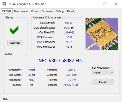Select the 1 (0x01) shield ID value

point(69,32)
